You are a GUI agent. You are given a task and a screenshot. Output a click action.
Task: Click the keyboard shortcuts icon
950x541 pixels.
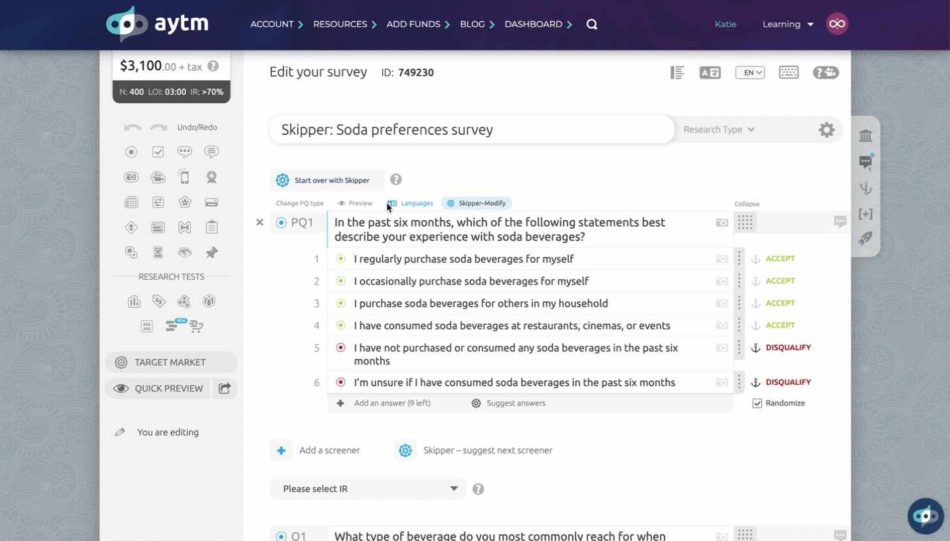point(789,73)
